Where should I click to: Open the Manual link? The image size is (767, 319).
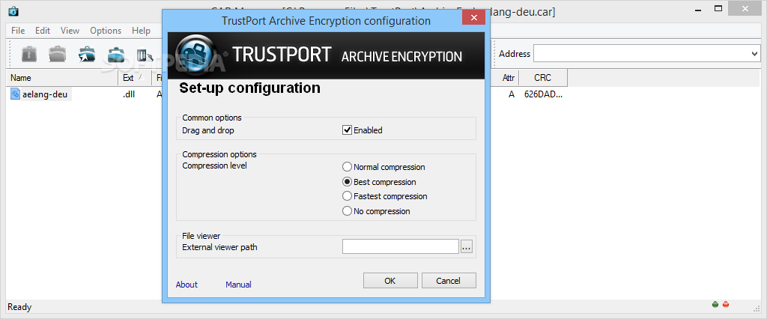click(x=238, y=285)
